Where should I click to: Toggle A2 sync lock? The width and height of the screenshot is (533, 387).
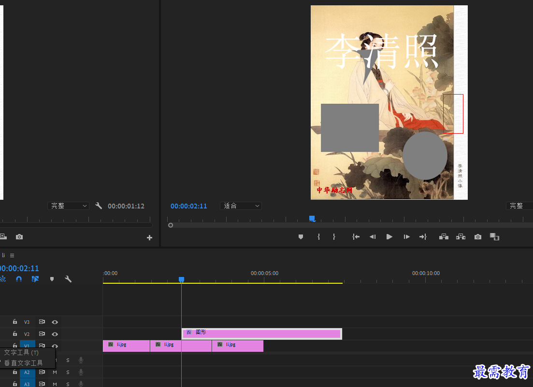(x=42, y=372)
